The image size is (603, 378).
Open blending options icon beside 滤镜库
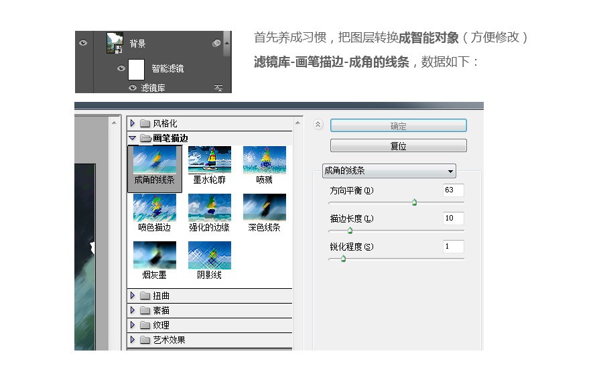point(218,88)
